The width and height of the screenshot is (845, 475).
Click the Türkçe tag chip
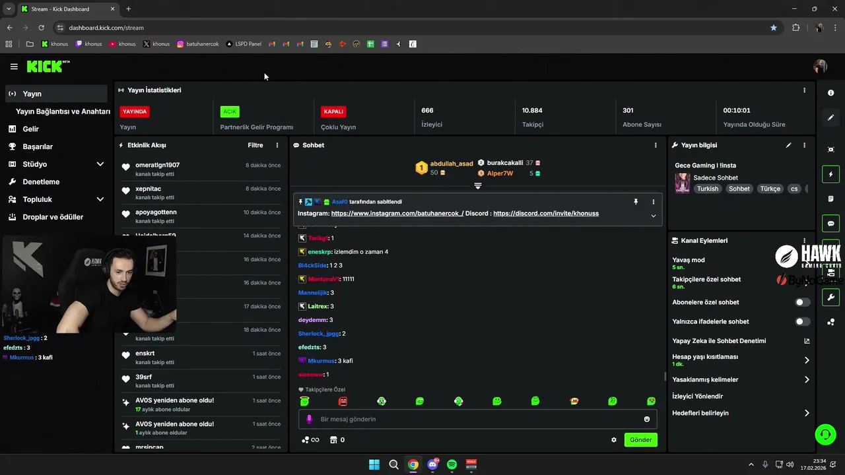[x=770, y=189]
